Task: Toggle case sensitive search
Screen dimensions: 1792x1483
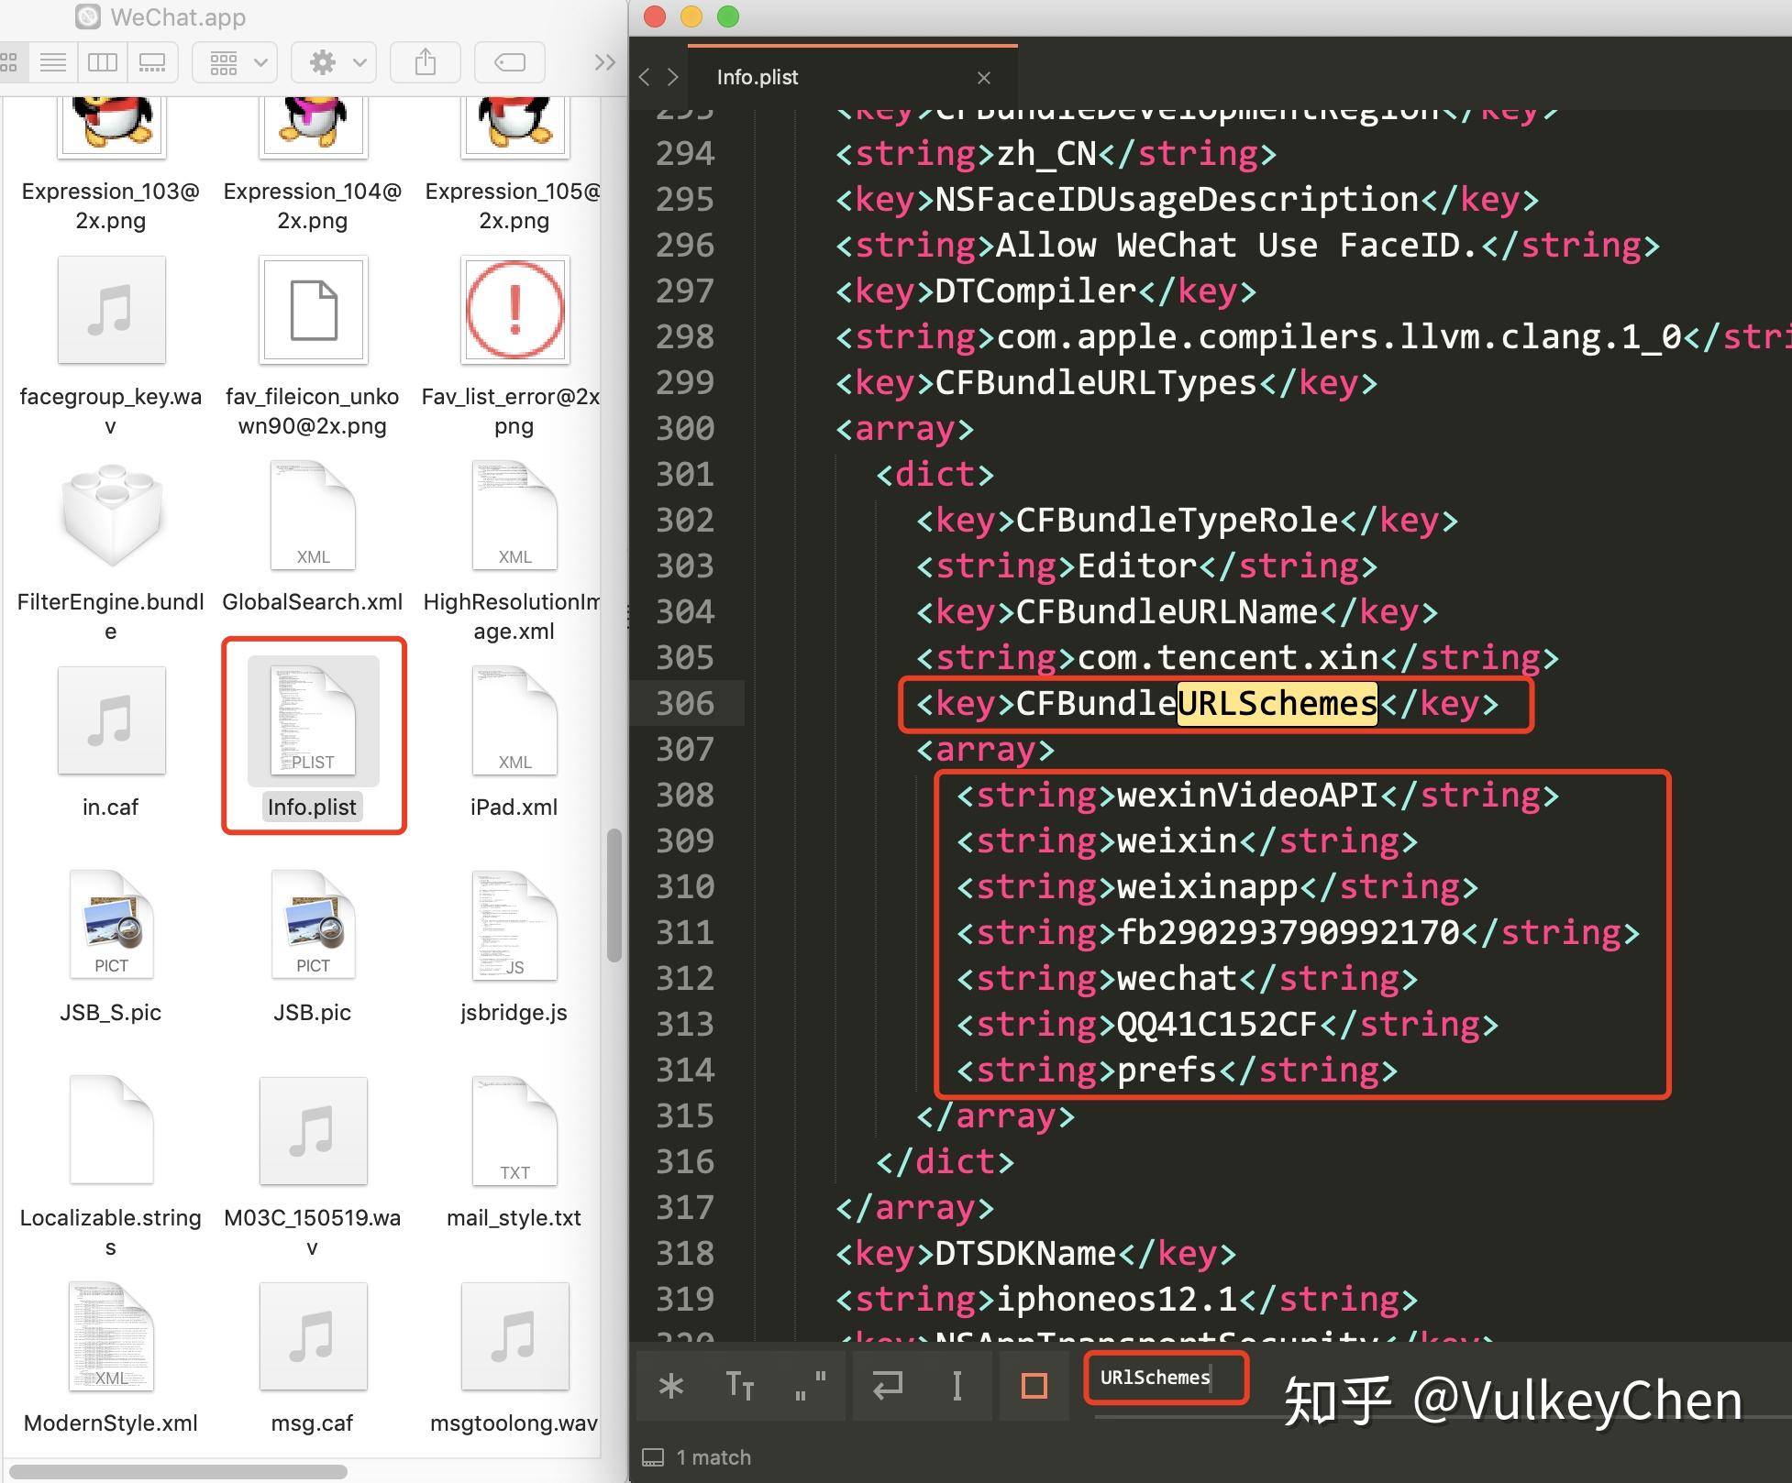Action: point(739,1386)
